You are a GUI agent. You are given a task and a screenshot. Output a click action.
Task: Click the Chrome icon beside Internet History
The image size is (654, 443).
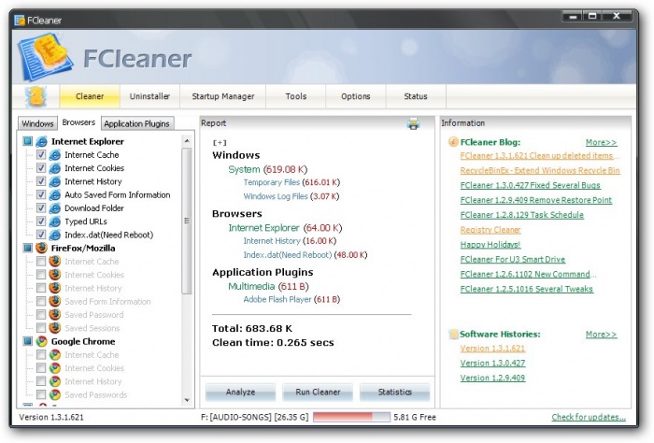click(54, 381)
